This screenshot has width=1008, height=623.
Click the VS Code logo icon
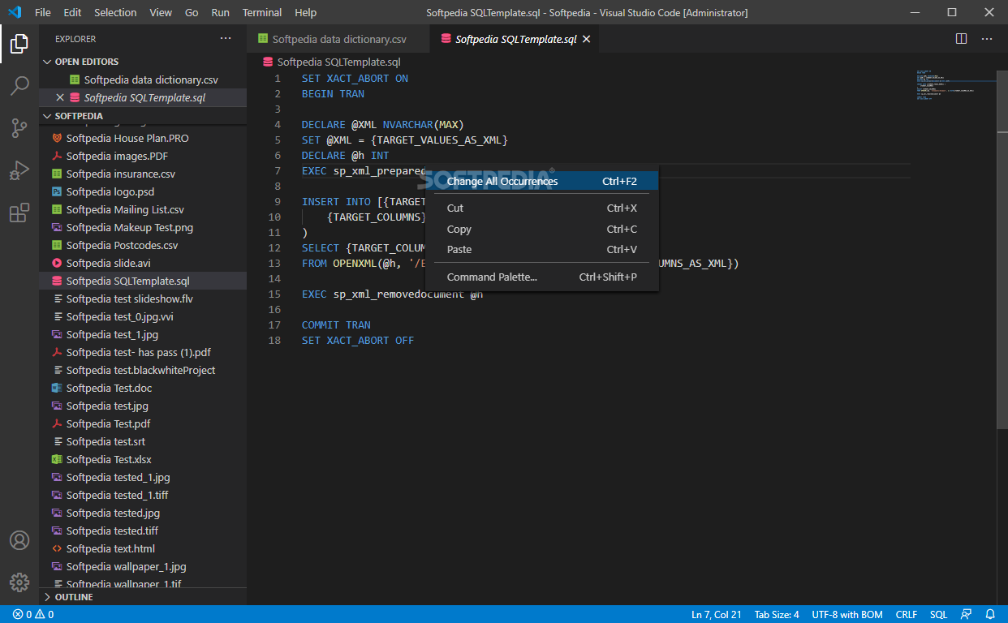(15, 12)
